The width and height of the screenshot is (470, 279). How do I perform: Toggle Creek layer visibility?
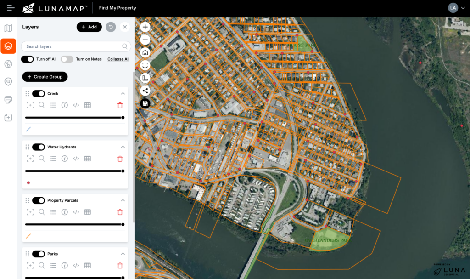click(x=39, y=94)
